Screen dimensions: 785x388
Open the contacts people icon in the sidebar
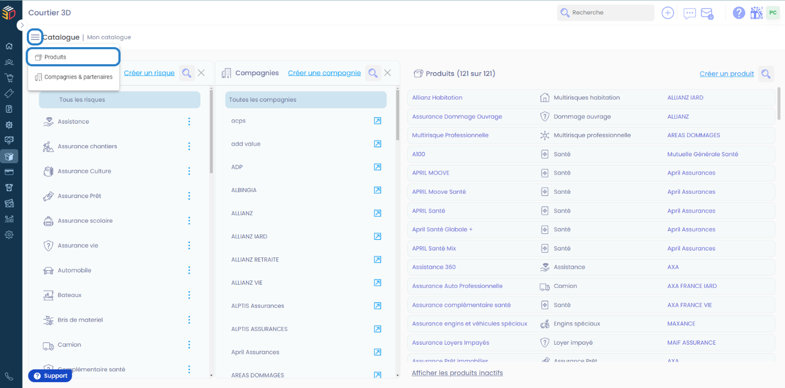(x=9, y=62)
